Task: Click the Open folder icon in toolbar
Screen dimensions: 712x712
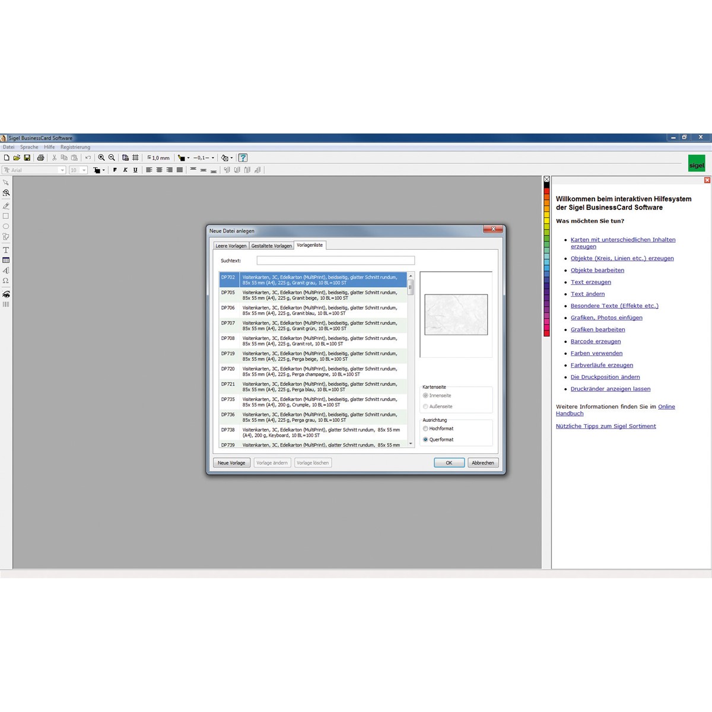Action: (x=17, y=158)
